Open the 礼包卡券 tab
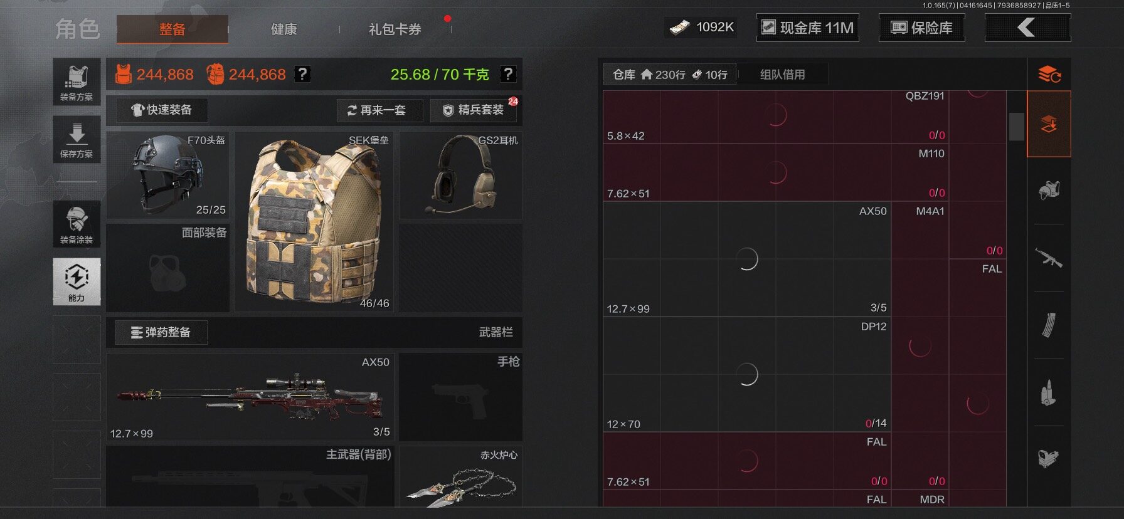The image size is (1124, 519). [x=395, y=29]
